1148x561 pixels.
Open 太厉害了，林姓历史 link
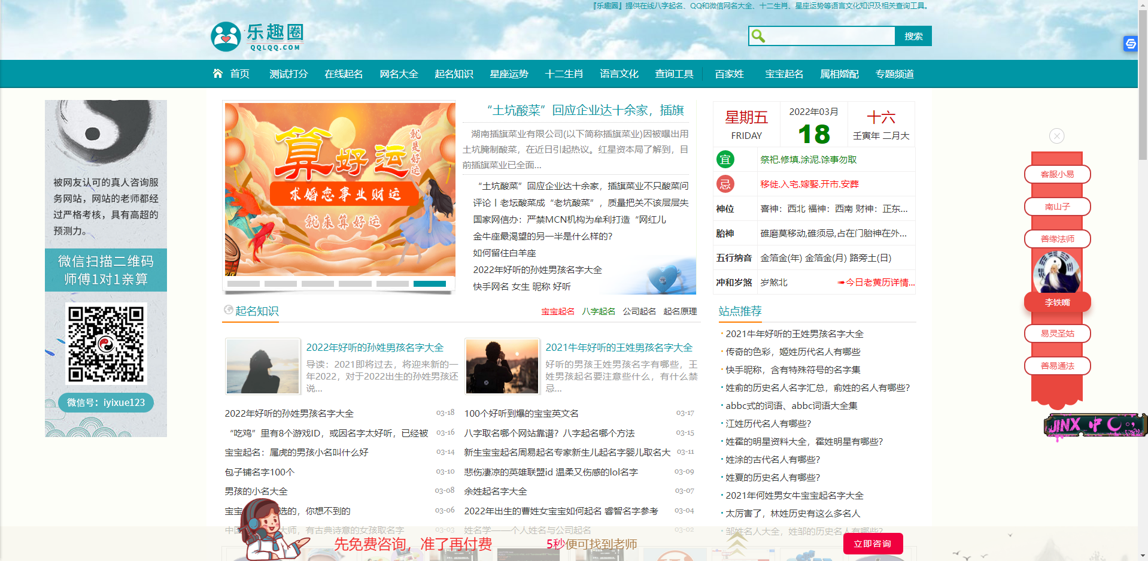pos(793,513)
